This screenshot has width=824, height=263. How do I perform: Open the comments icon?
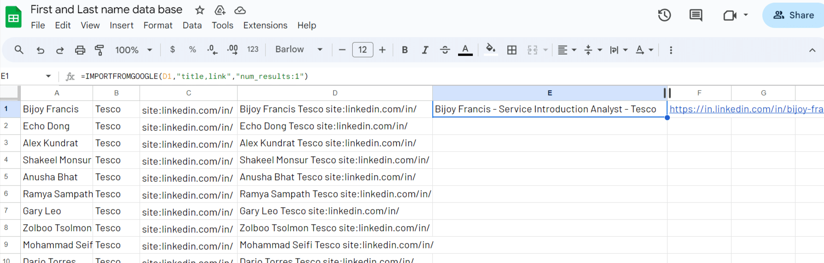tap(696, 15)
